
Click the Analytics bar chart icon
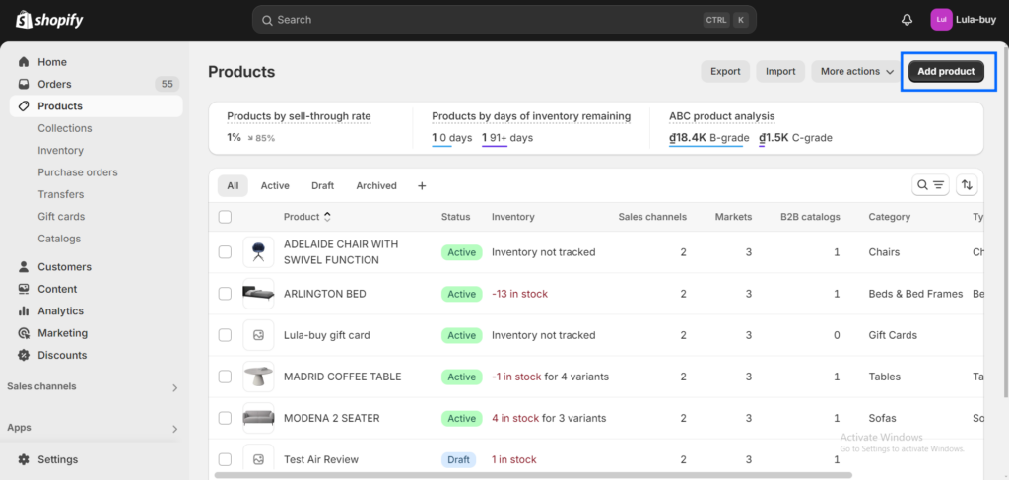(24, 310)
